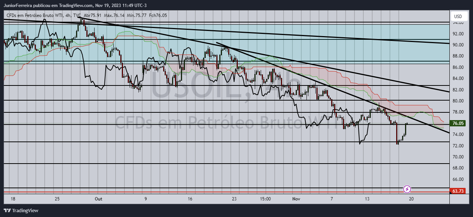Click the red 63.73 price label
The height and width of the screenshot is (217, 473).
tap(458, 191)
